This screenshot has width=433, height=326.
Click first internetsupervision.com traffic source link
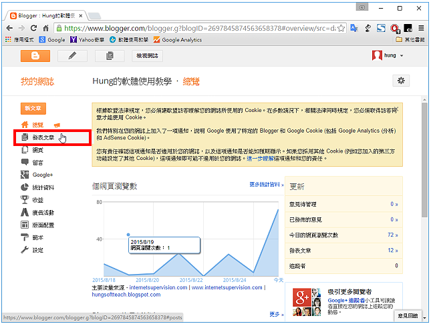coord(158,287)
